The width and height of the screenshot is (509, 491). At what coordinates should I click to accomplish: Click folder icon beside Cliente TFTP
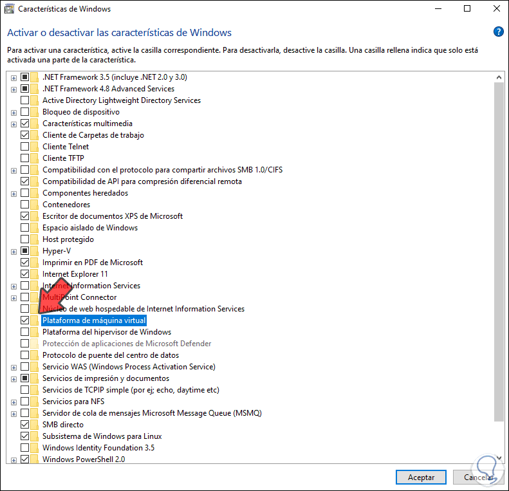click(34, 158)
